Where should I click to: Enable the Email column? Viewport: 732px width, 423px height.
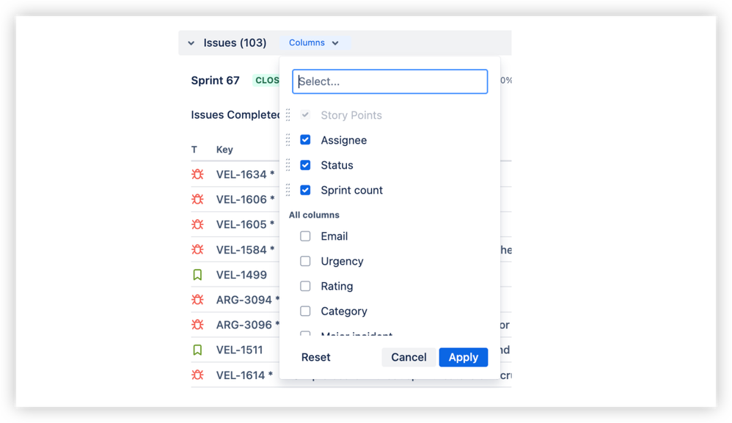click(305, 236)
